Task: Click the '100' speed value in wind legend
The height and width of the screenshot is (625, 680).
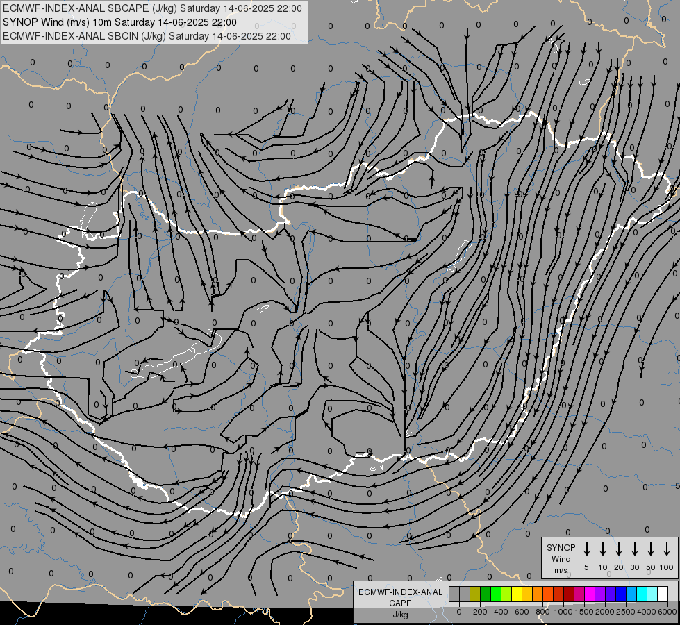Action: [x=667, y=567]
